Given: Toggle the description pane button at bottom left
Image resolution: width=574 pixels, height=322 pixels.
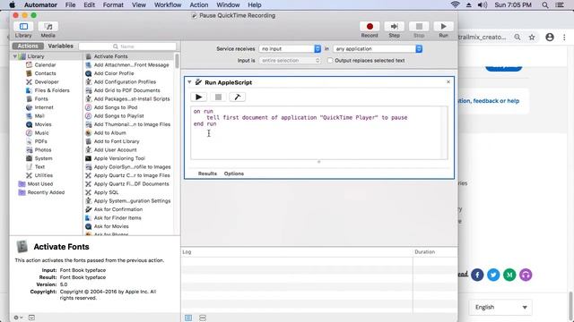Looking at the screenshot, I should (x=32, y=318).
